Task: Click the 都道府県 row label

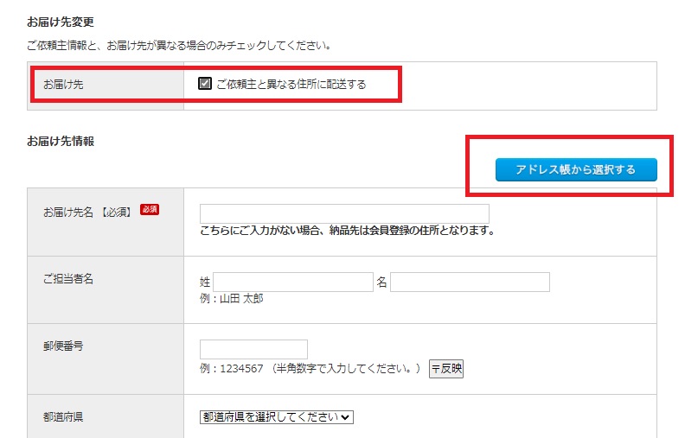Action: (x=63, y=416)
